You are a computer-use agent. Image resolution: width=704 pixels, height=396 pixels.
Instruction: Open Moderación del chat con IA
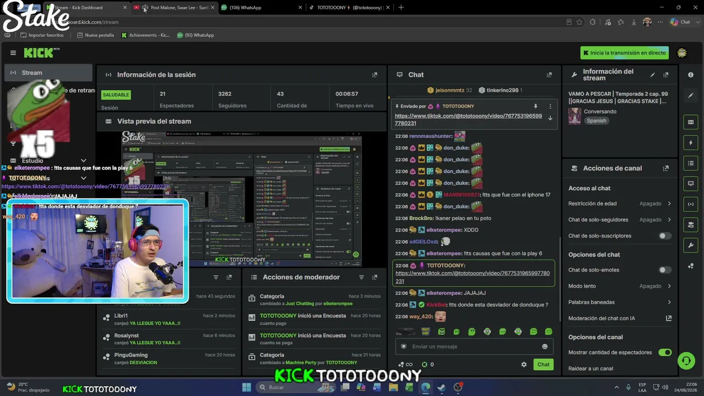tap(620, 318)
